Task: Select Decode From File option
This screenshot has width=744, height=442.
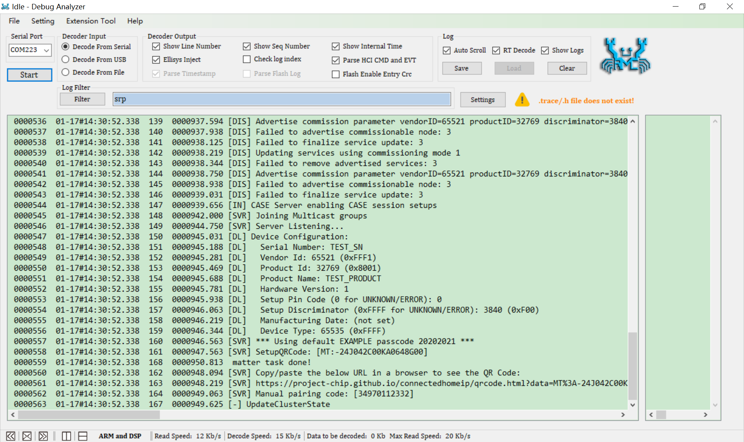Action: coord(65,72)
